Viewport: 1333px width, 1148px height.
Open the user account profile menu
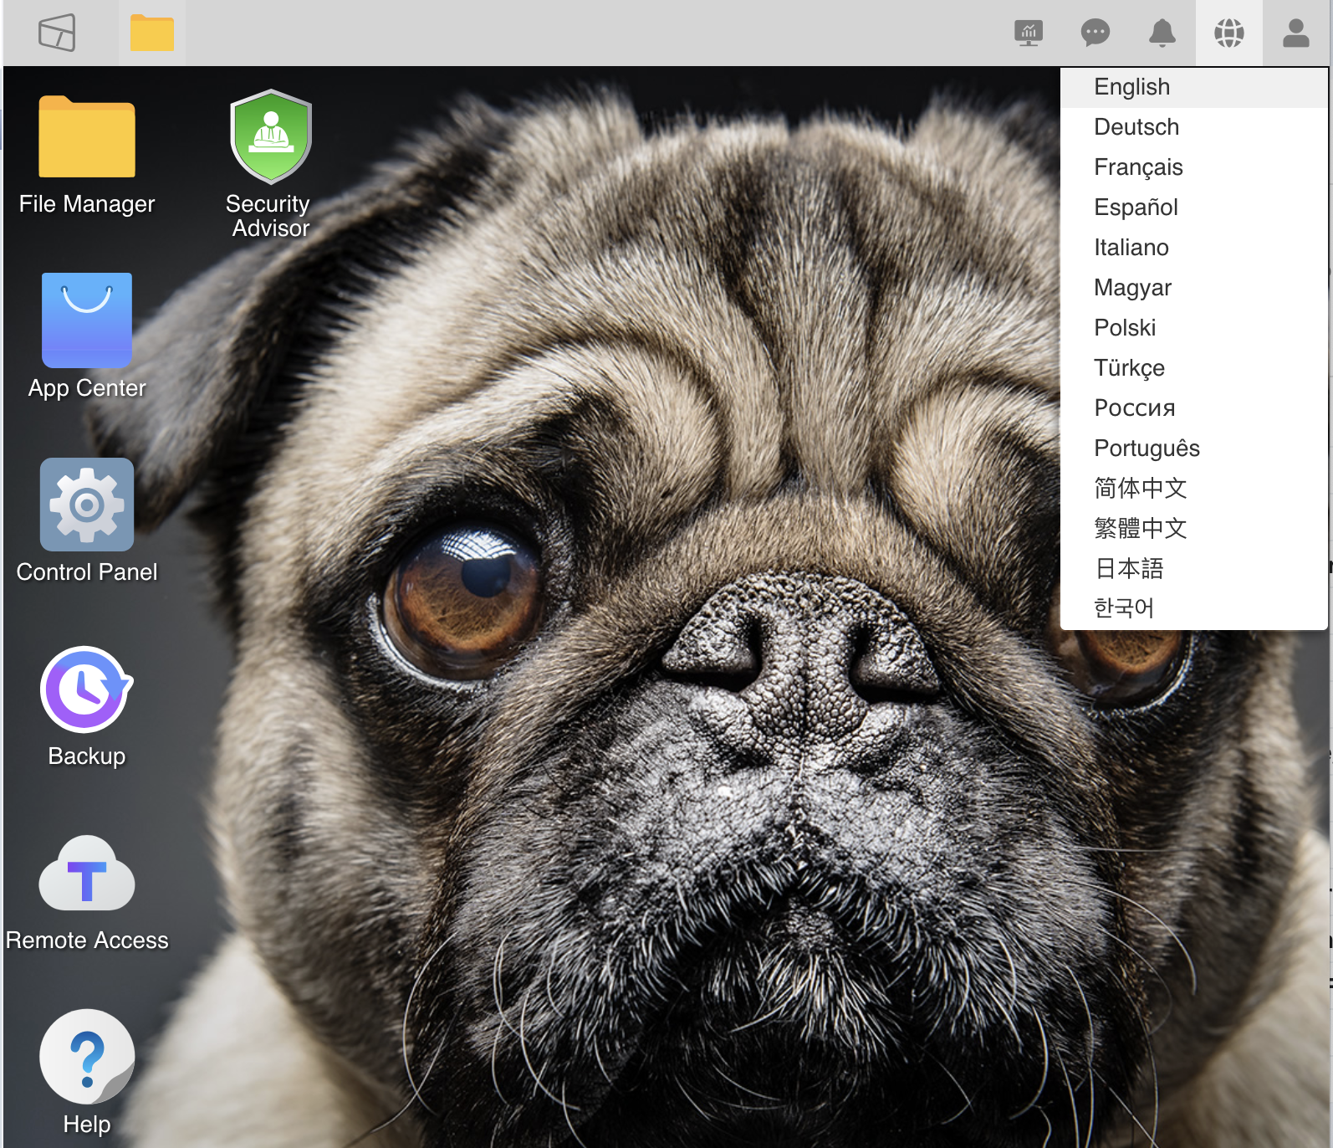pyautogui.click(x=1295, y=33)
